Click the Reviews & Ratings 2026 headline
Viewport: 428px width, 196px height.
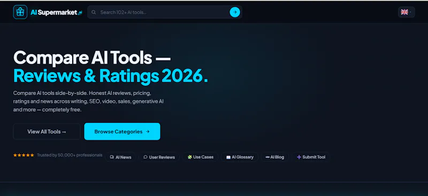[x=111, y=75]
